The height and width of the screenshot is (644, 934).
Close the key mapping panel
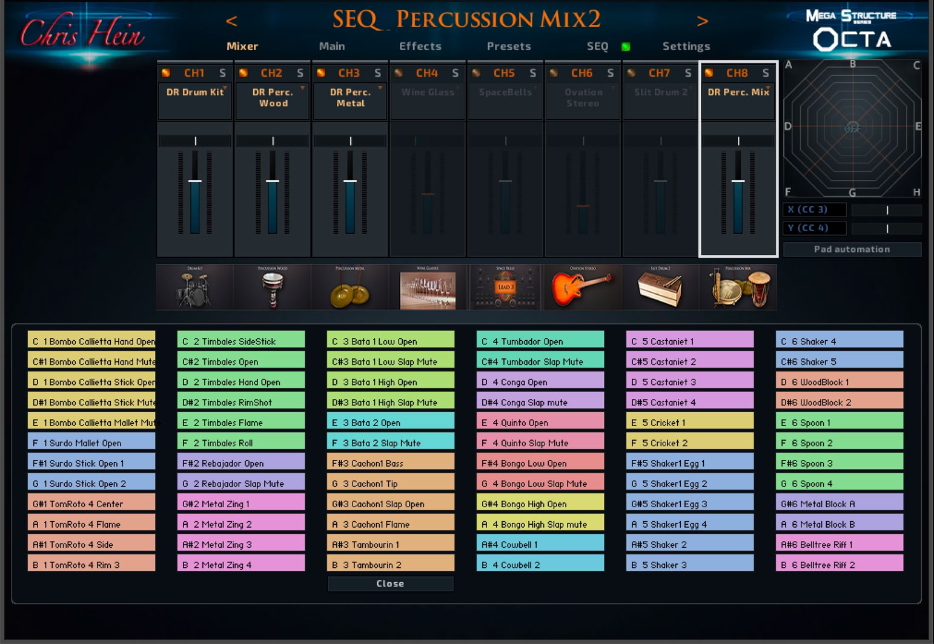390,583
